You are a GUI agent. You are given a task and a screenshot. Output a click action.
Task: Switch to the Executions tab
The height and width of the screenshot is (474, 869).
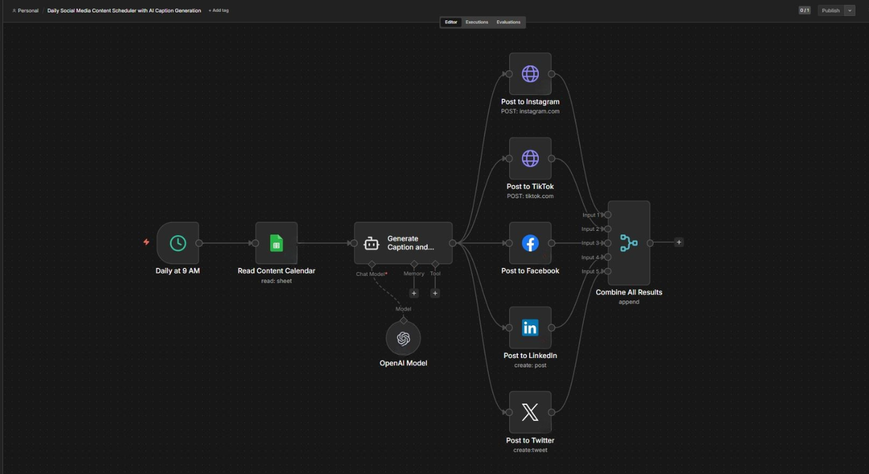point(476,22)
